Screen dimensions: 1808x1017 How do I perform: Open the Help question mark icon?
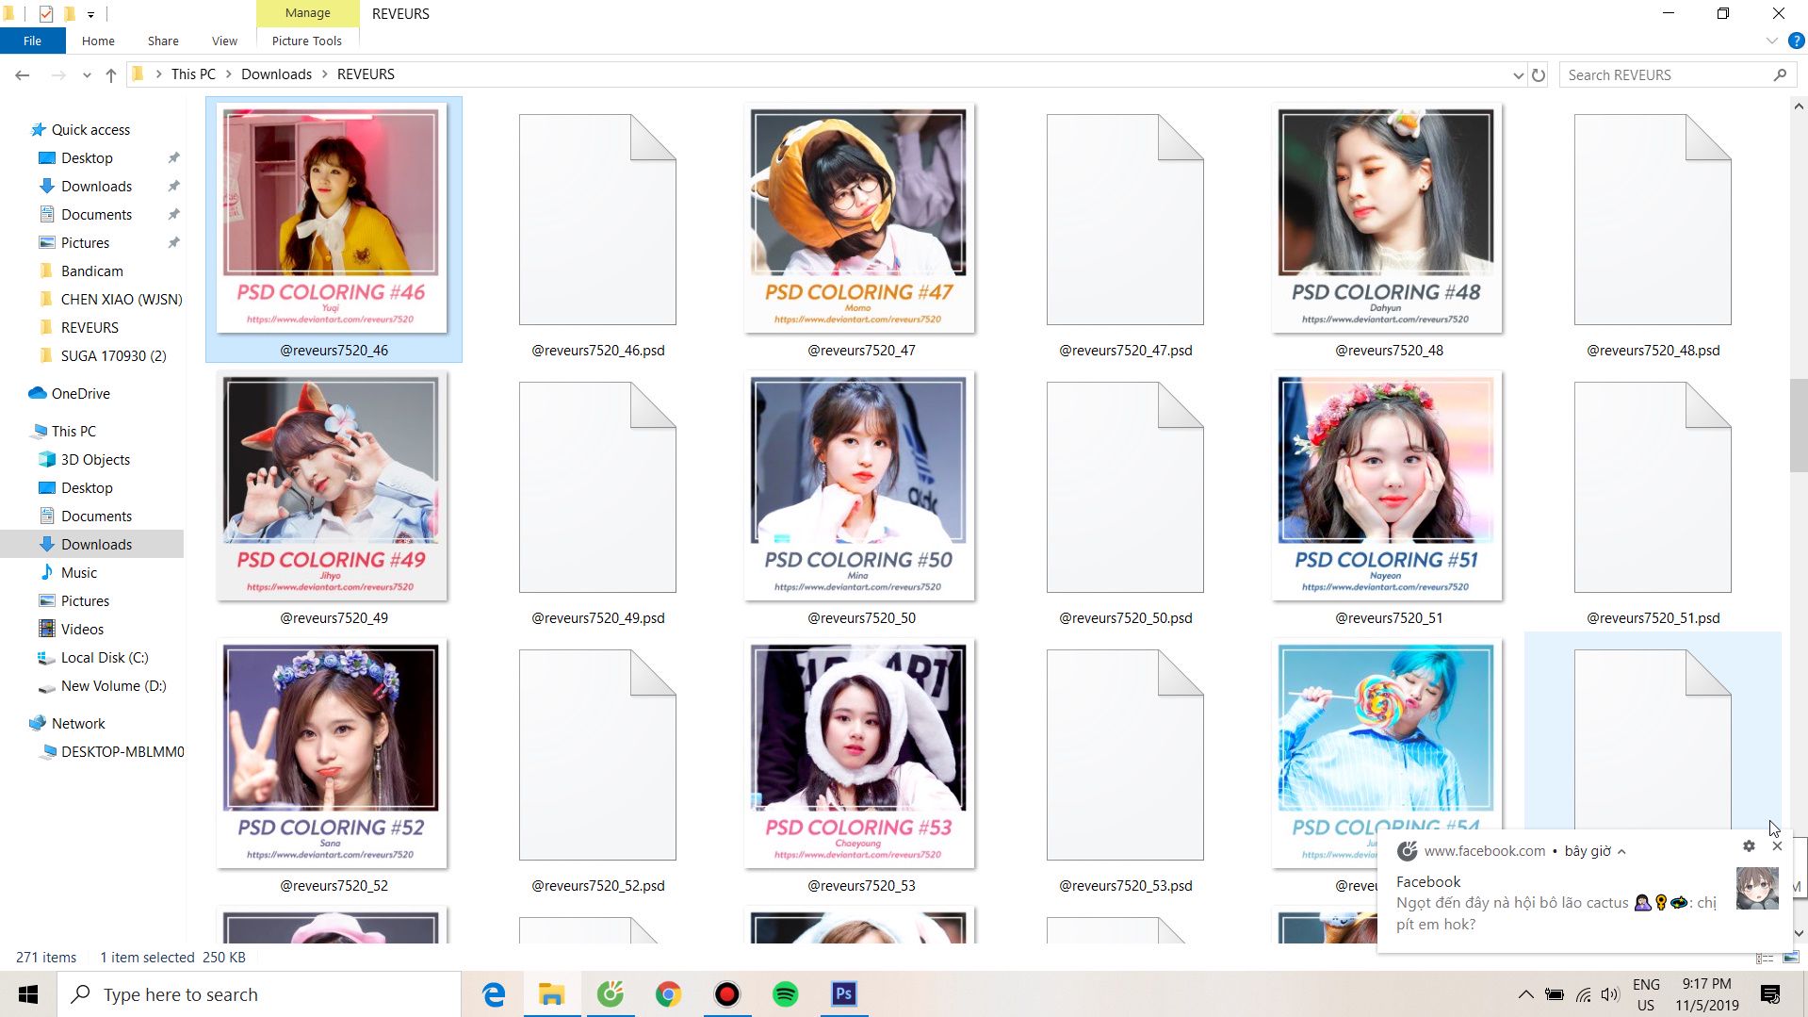pyautogui.click(x=1796, y=41)
